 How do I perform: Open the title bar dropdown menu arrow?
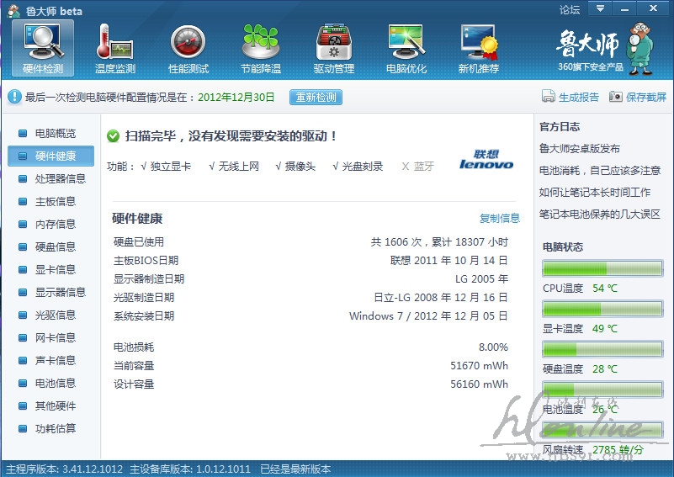coord(599,8)
